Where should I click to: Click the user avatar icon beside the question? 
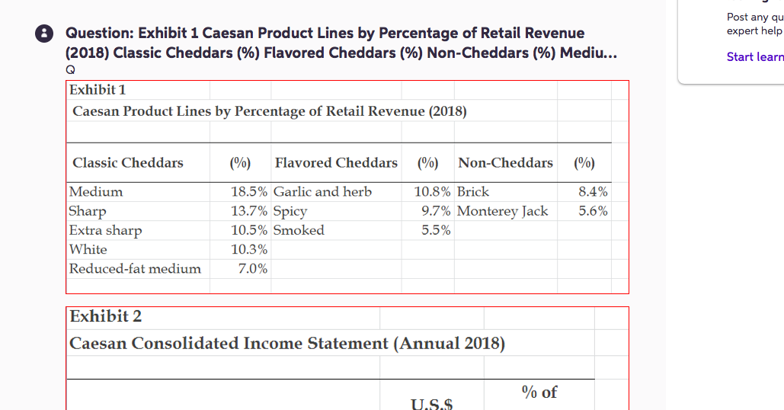click(x=44, y=34)
